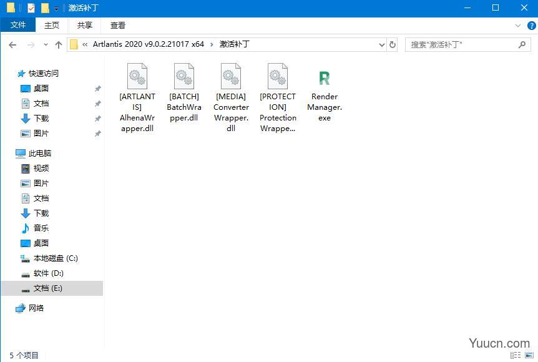Open the Quick Access Toolbar customize dropdown
Screen dimensions: 538x362
(x=56, y=8)
